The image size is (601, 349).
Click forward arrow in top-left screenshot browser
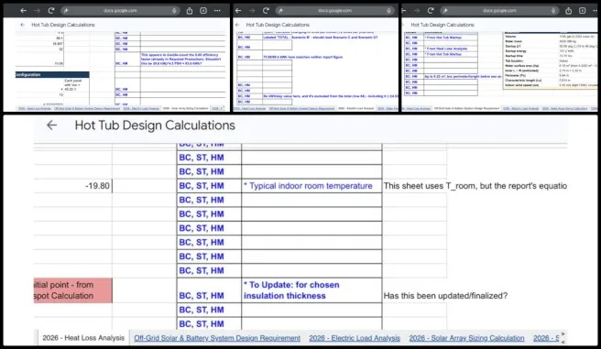(38, 11)
